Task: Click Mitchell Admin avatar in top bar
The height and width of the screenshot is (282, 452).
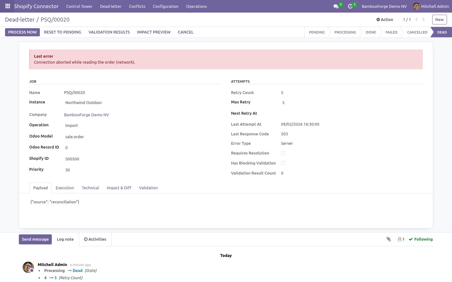Action: [416, 6]
